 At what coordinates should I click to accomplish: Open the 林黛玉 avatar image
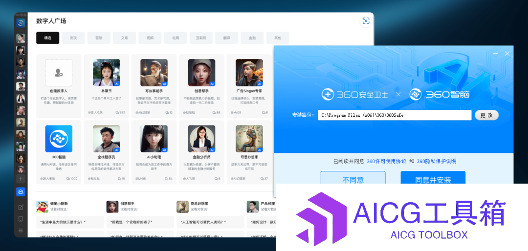[x=107, y=73]
